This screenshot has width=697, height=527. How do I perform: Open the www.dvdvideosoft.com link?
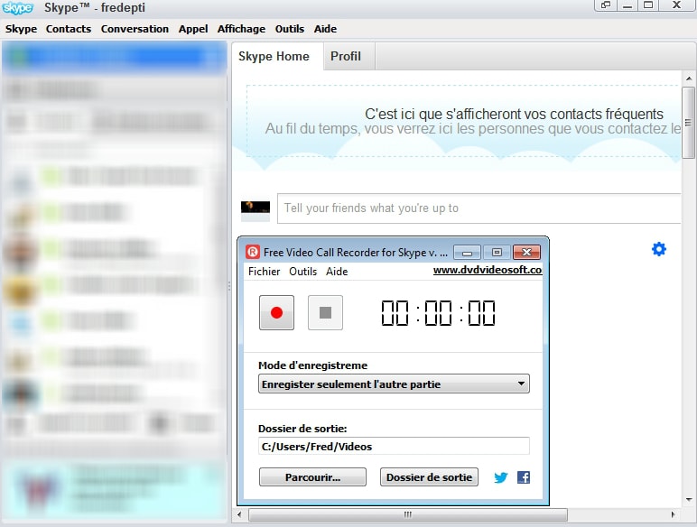(x=487, y=270)
